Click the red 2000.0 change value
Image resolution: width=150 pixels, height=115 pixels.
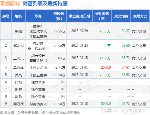point(106,67)
